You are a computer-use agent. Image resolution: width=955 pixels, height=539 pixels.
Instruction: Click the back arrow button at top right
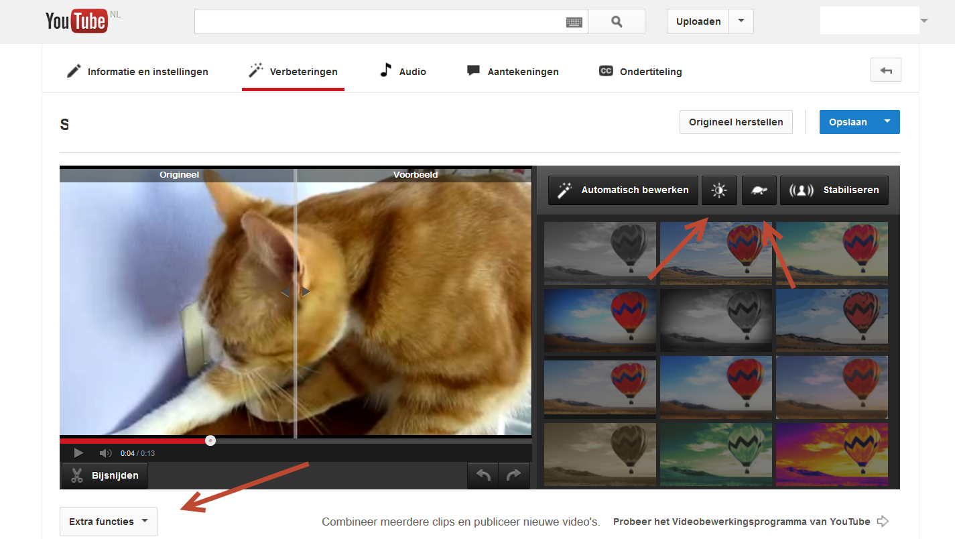tap(885, 70)
